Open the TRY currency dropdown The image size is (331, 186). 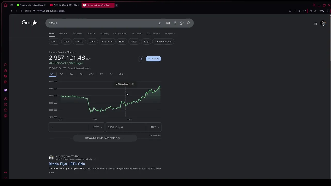155,127
